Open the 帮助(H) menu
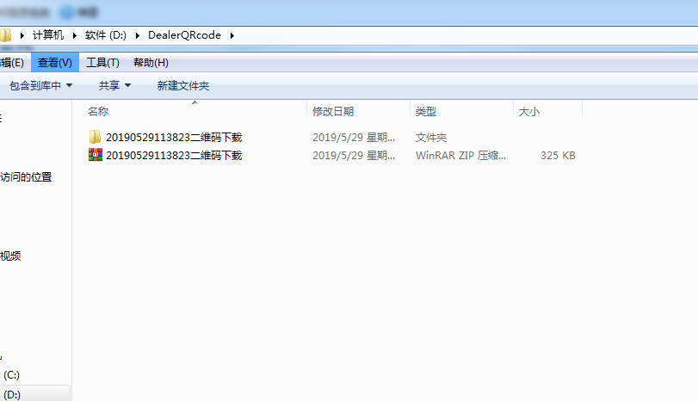The height and width of the screenshot is (401, 698). click(x=151, y=63)
